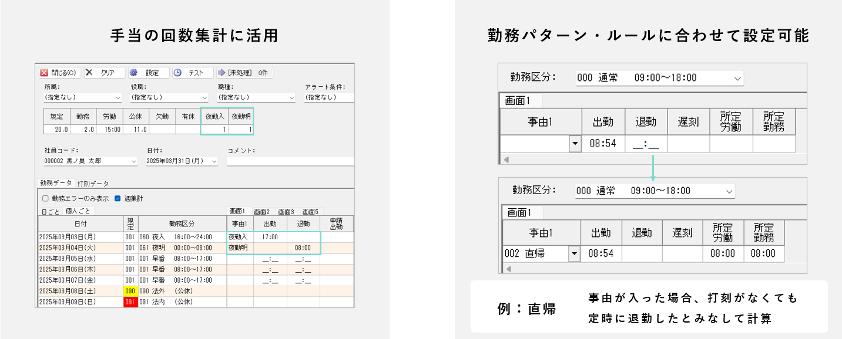Screen dimensions: 842x339
Task: Open the 所属 dropdown
Action: pos(82,97)
